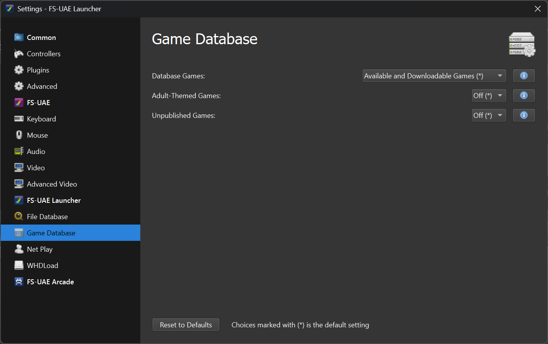Open the Unpublished Games dropdown

click(489, 115)
